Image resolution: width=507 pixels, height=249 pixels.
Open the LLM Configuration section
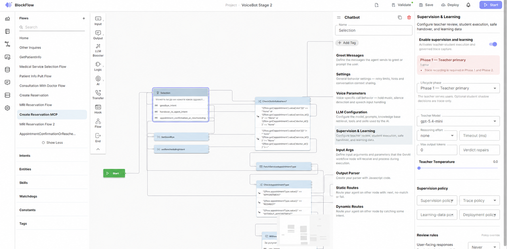[373, 117]
